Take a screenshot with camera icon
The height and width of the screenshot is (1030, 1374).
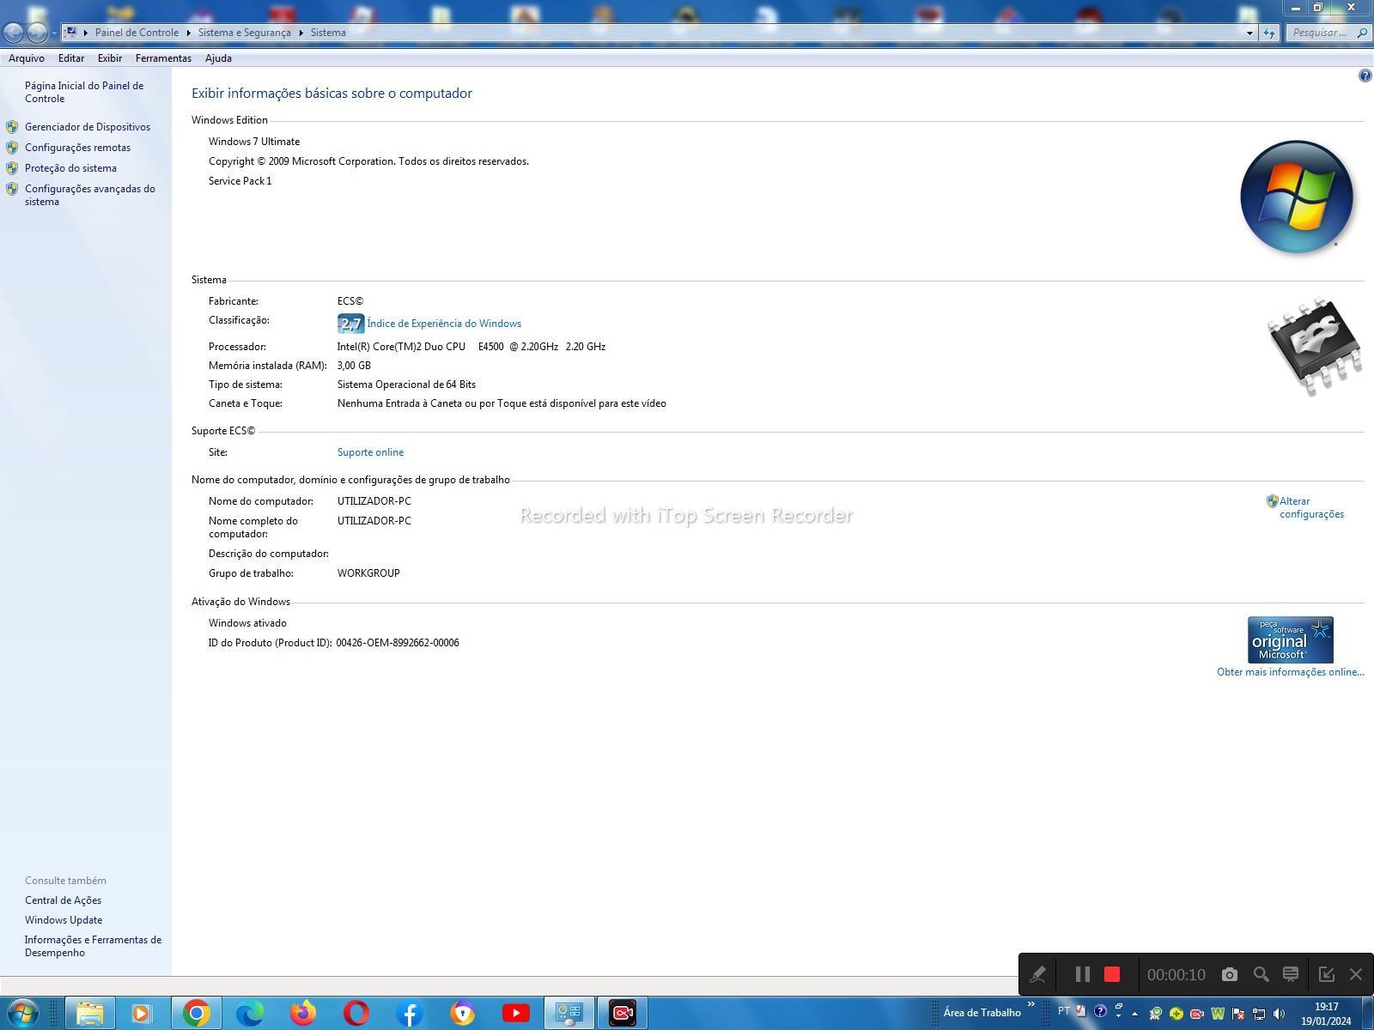tap(1230, 974)
